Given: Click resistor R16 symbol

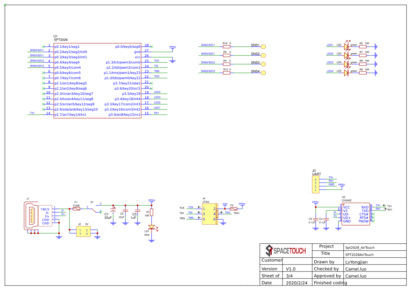Looking at the screenshot, I should point(226,47).
